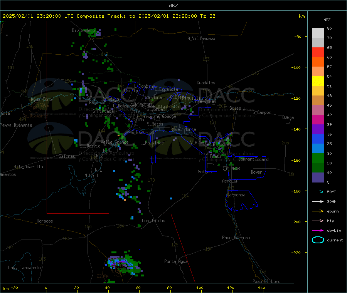347x293 pixels.
Task: Click the 'Composite Tracks to' header text
Action: coord(106,16)
